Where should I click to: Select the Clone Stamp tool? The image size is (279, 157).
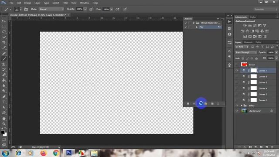pos(4,64)
